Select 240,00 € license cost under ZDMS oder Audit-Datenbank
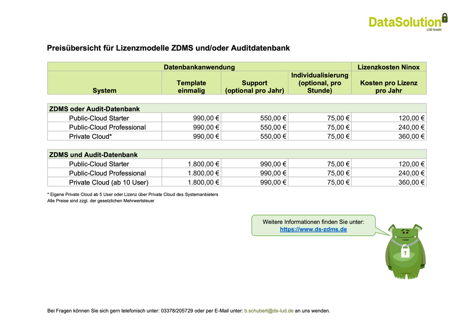Viewport: 469px width, 331px height. click(x=411, y=127)
